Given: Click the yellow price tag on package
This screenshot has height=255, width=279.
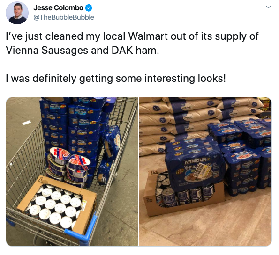Looking at the screenshot, I should [202, 170].
